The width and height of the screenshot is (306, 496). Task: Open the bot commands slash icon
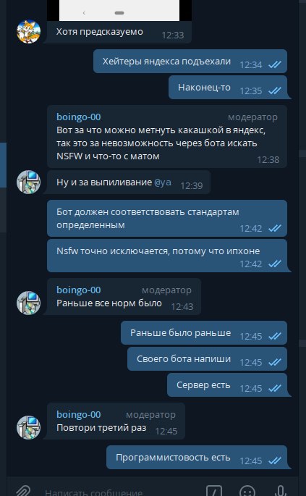click(214, 491)
